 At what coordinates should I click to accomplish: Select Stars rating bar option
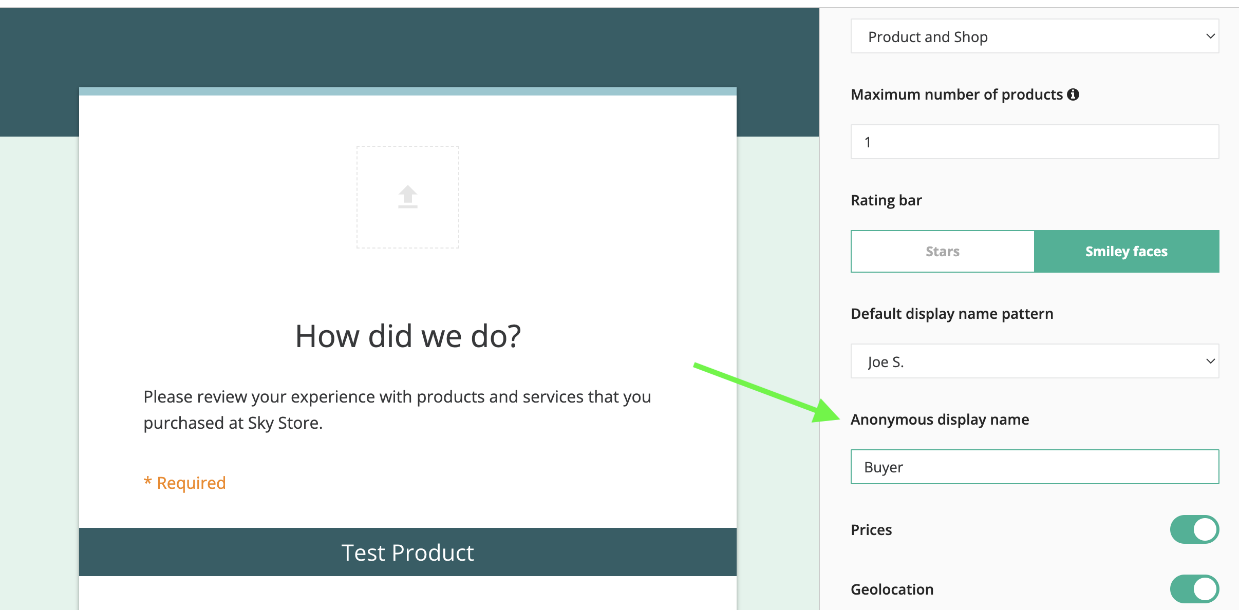coord(942,252)
